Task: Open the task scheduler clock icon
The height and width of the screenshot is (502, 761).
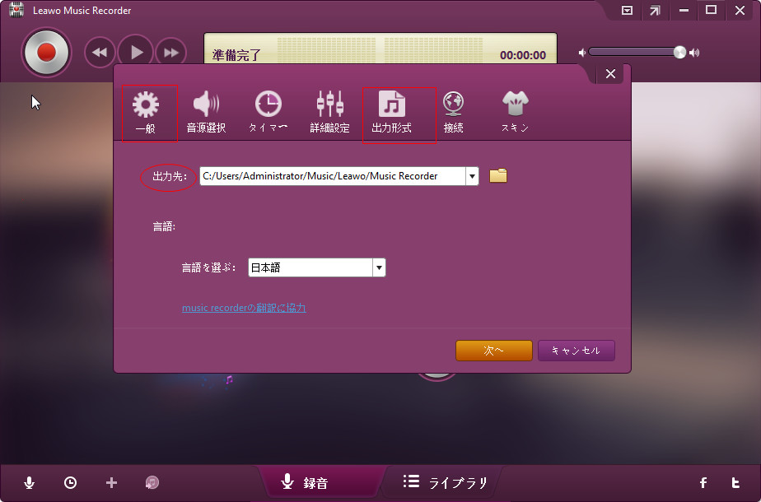Action: pos(70,482)
